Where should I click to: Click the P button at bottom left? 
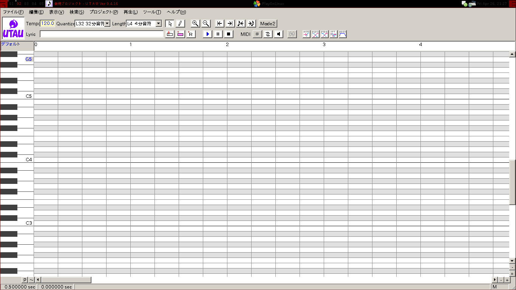pyautogui.click(x=25, y=280)
